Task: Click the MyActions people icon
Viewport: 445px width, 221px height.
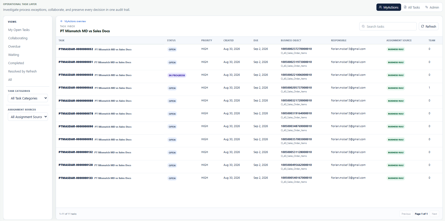Action: 380,7
